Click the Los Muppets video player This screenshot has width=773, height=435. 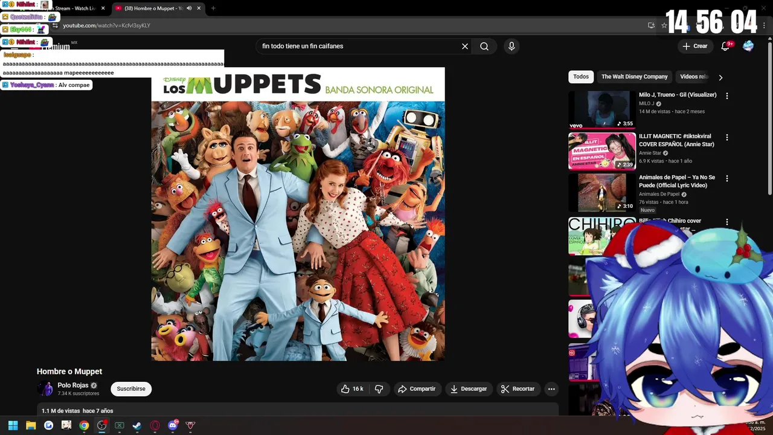pos(298,214)
